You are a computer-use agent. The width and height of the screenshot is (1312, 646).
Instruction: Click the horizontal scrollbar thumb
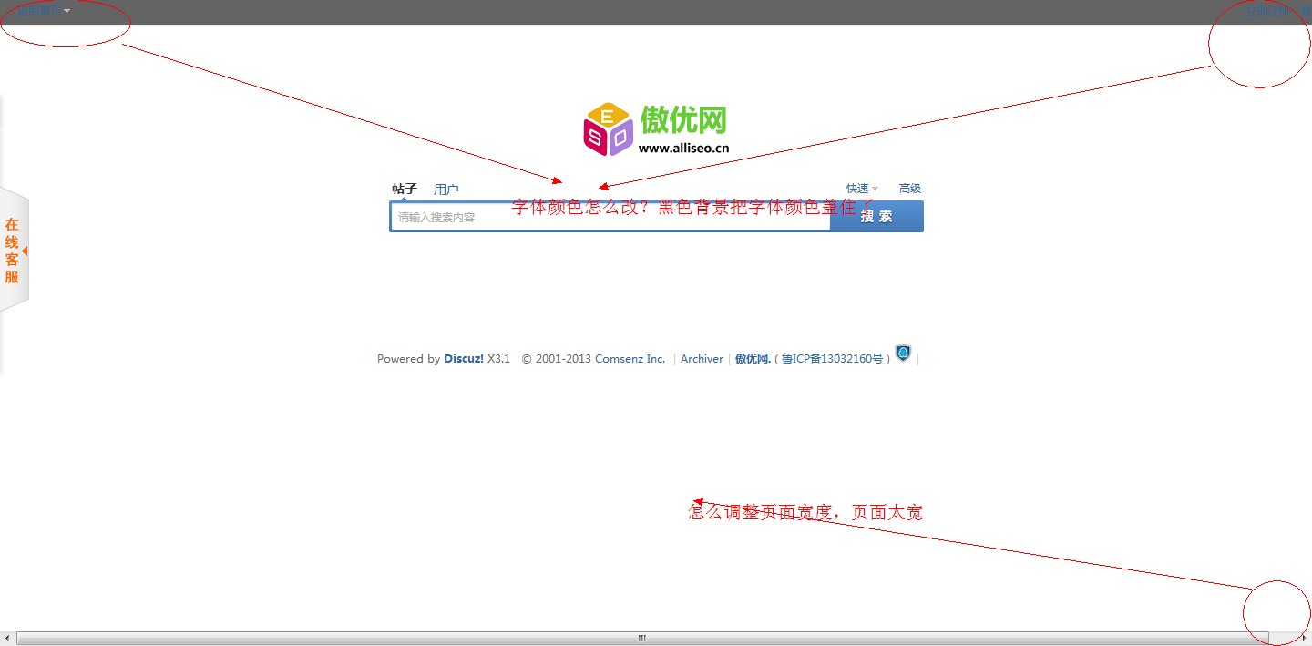641,639
